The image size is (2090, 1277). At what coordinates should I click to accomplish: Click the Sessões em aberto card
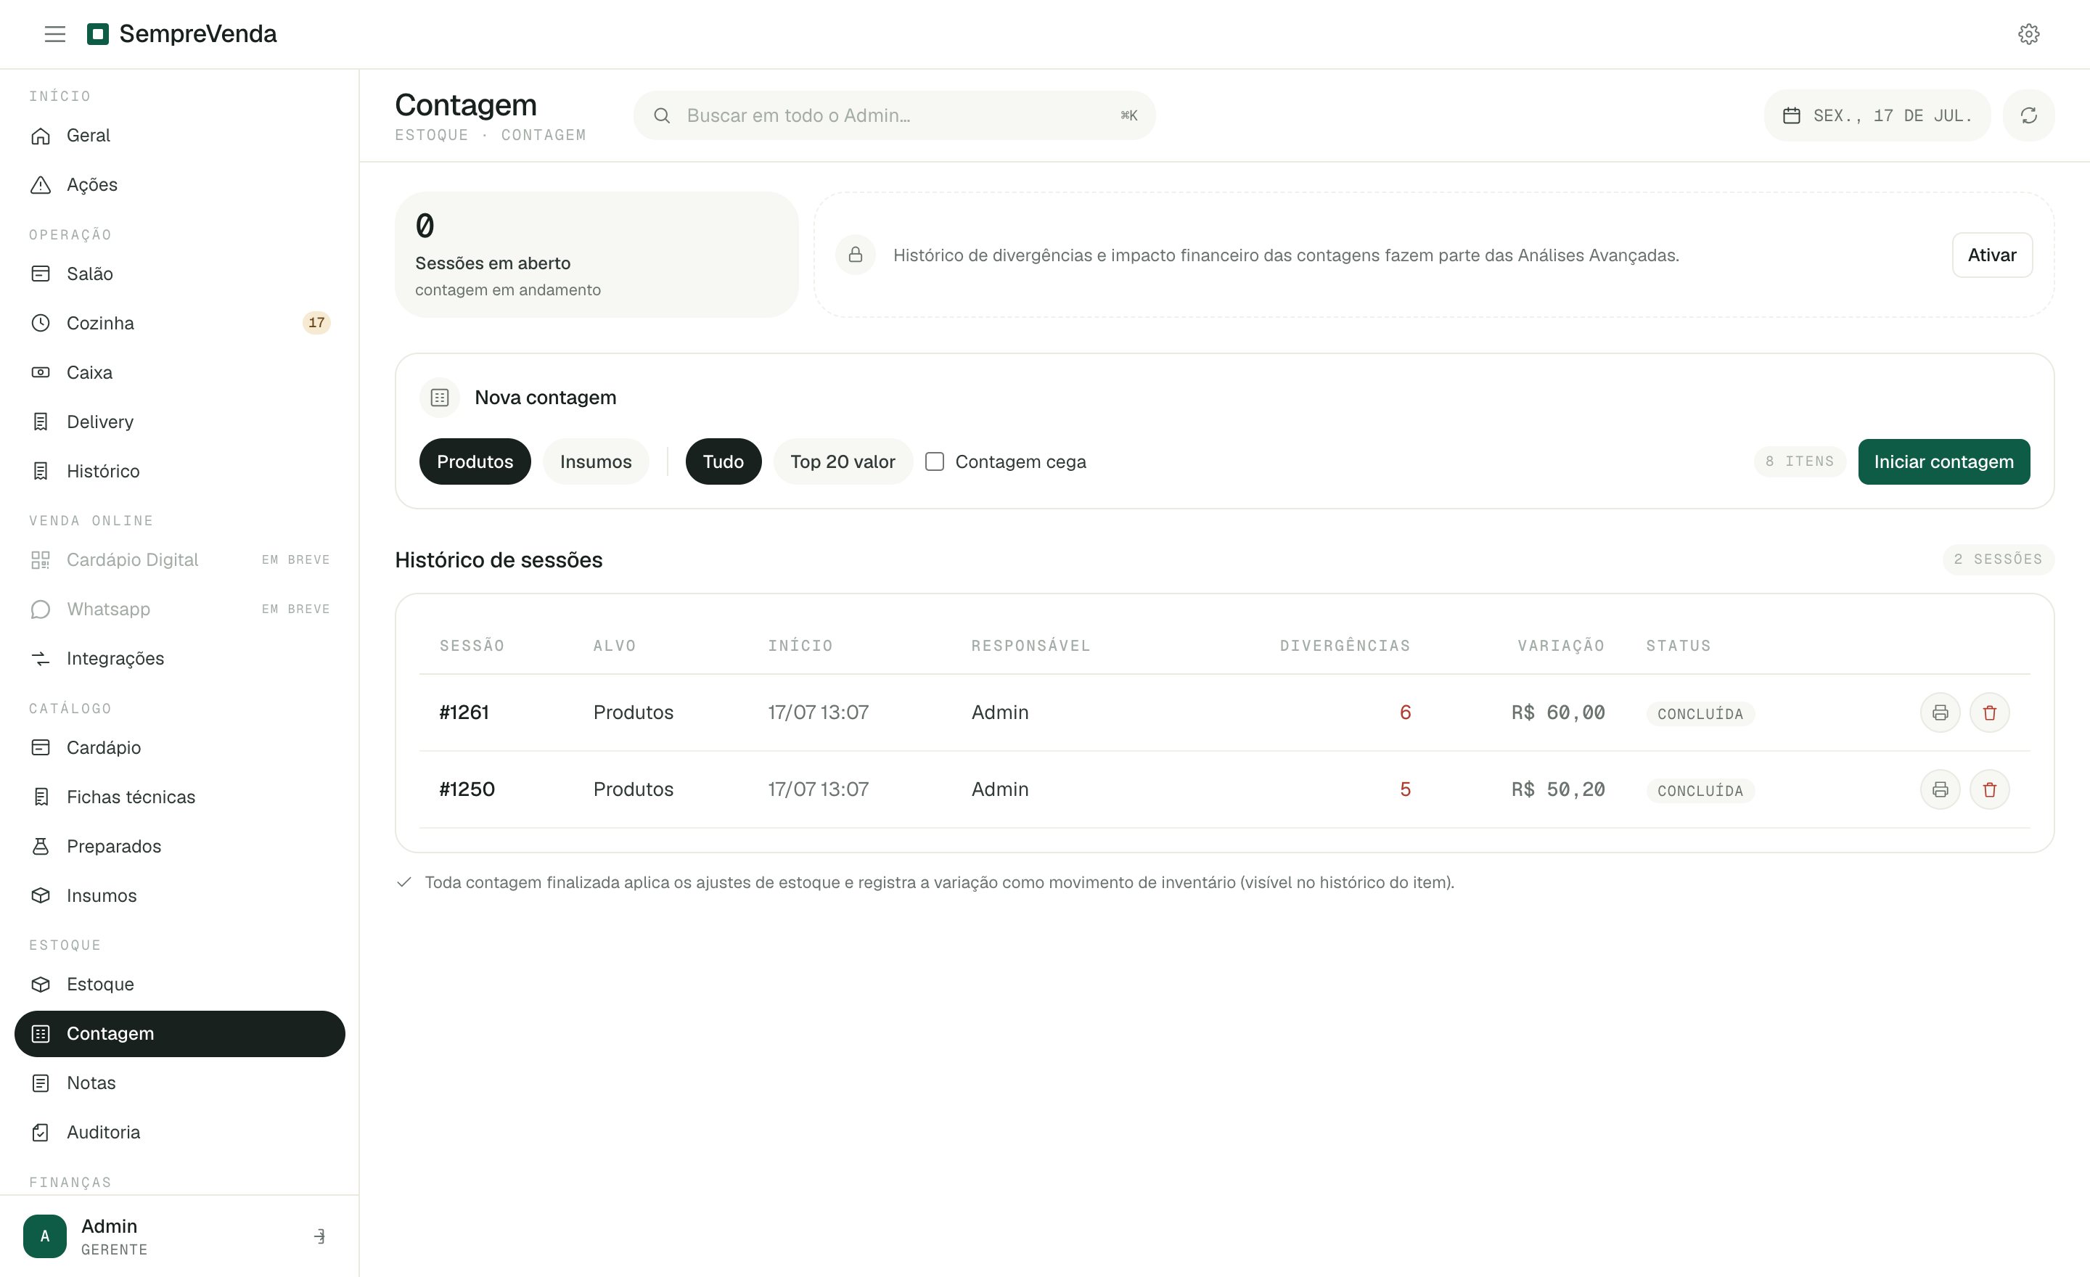click(597, 255)
